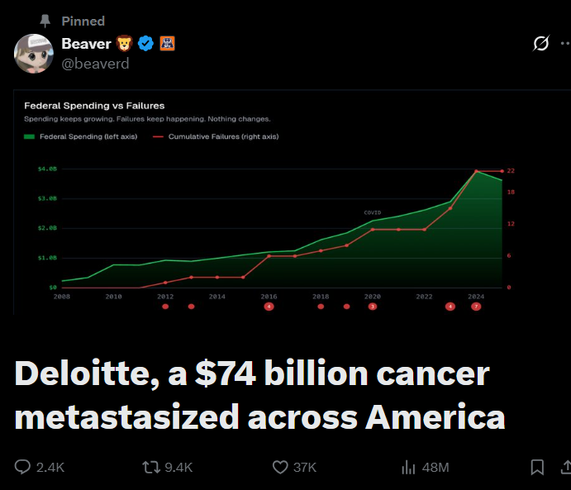Click the 2016 failure marker showing 4
The height and width of the screenshot is (490, 571).
pos(269,307)
